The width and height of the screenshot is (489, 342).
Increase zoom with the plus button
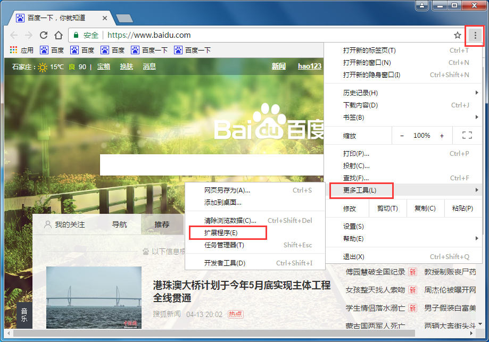442,135
